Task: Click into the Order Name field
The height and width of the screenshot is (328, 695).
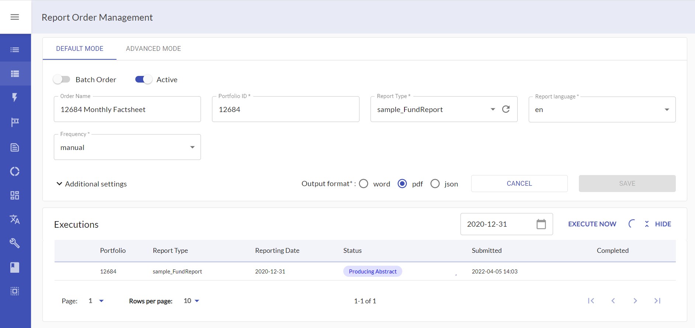Action: pos(127,109)
